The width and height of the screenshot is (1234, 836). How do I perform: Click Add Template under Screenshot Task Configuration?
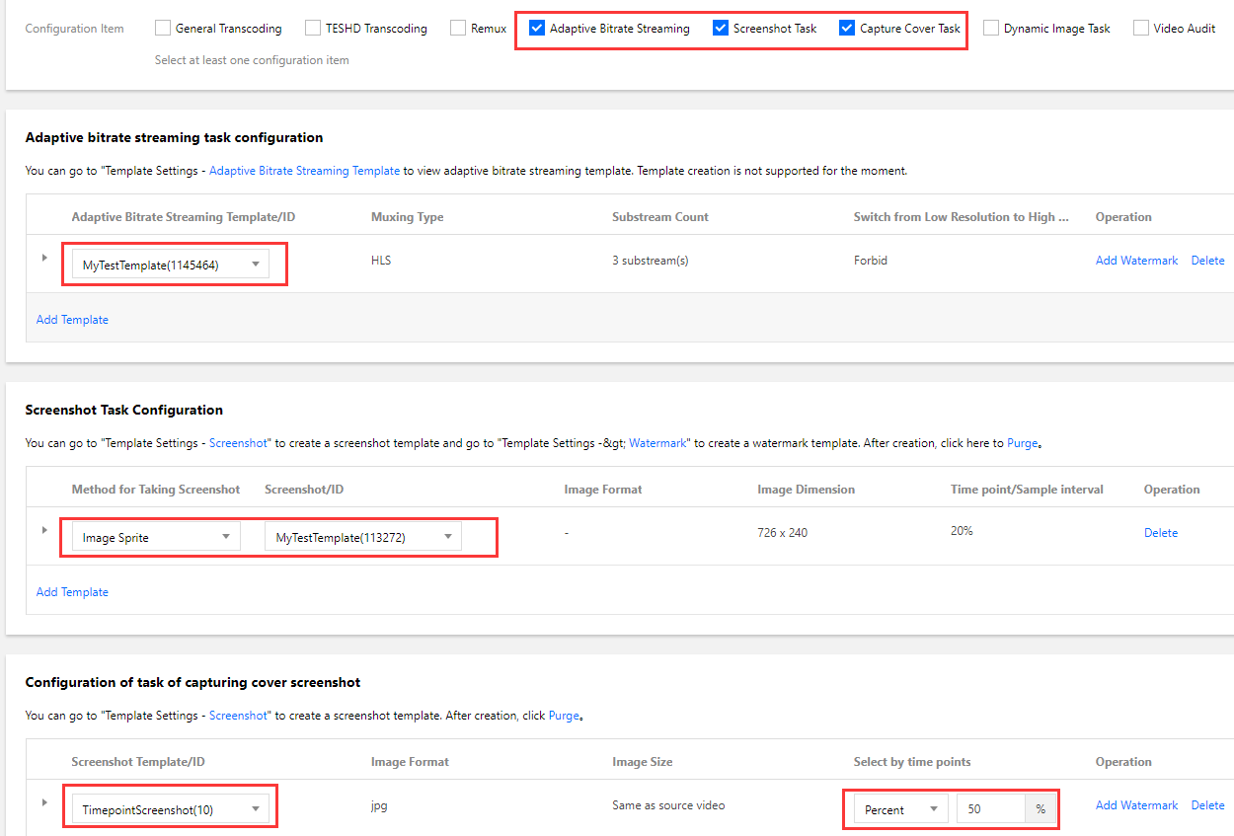coord(72,592)
